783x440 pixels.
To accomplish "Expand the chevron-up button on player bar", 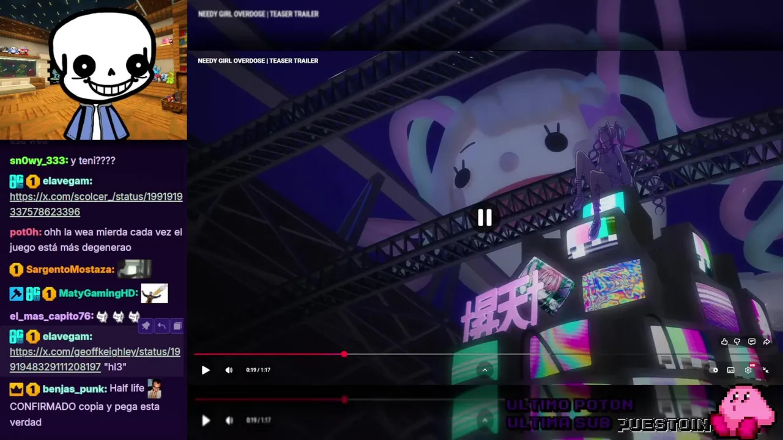I will click(x=484, y=370).
